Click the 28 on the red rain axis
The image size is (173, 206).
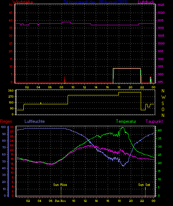click(x=12, y=132)
